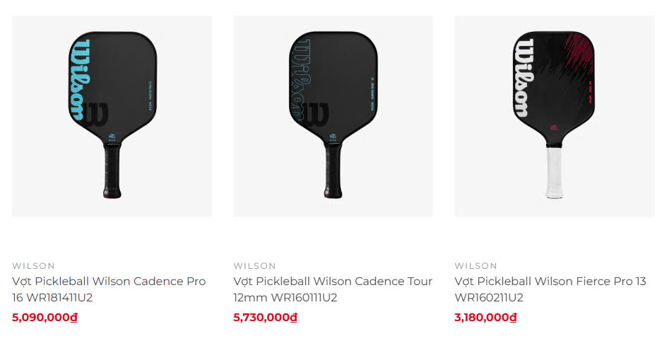
Task: Click the 5,730,000đ price
Action: (x=265, y=317)
